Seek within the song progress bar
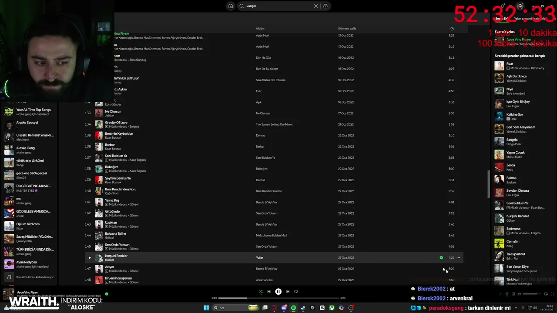Viewport: 557px width, 313px height. pos(278,298)
